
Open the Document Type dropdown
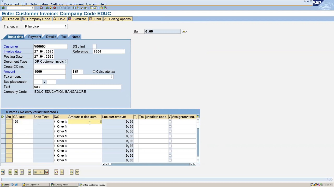[65, 62]
